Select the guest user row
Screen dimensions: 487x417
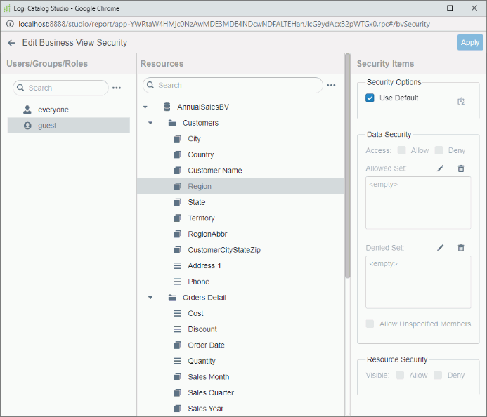click(x=69, y=126)
